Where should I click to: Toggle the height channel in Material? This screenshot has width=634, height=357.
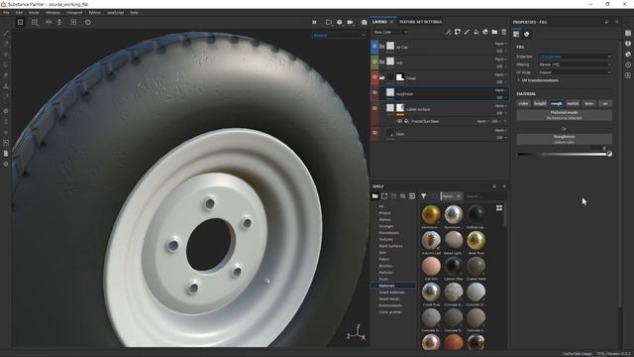pos(540,103)
